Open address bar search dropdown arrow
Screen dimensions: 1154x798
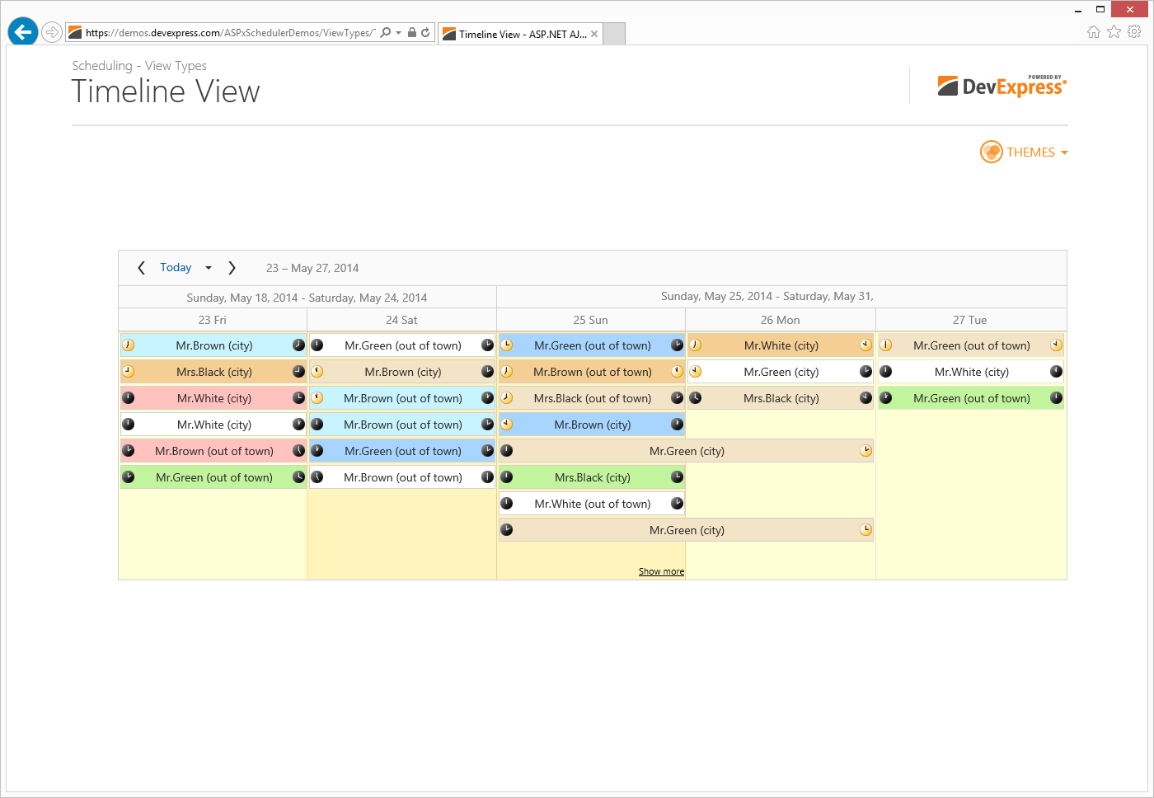398,33
